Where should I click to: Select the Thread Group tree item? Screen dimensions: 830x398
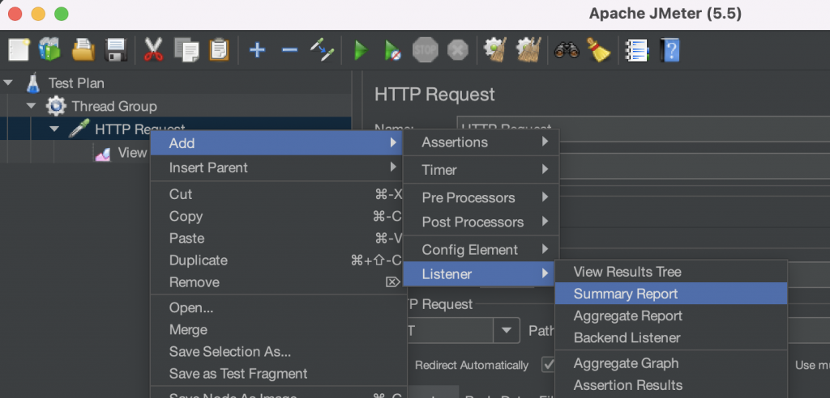[113, 106]
